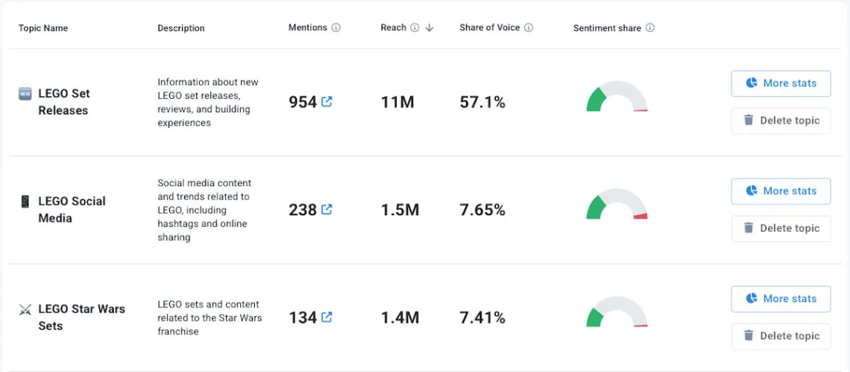Open mentions link icon beside 134

[327, 317]
